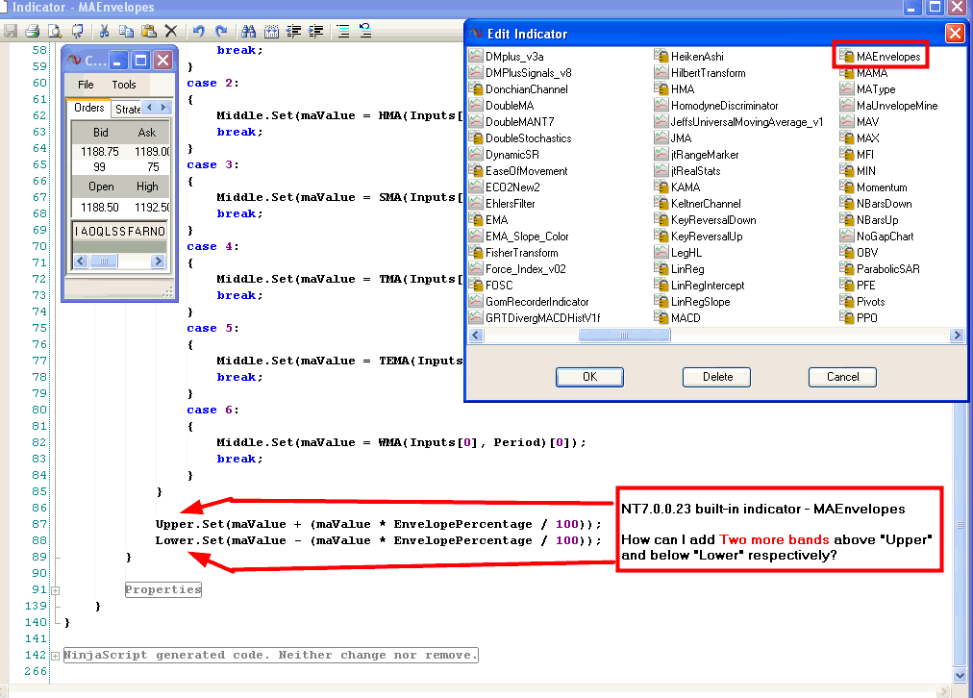This screenshot has height=698, width=973.
Task: Select ParabolicSAR indicator
Action: click(888, 268)
